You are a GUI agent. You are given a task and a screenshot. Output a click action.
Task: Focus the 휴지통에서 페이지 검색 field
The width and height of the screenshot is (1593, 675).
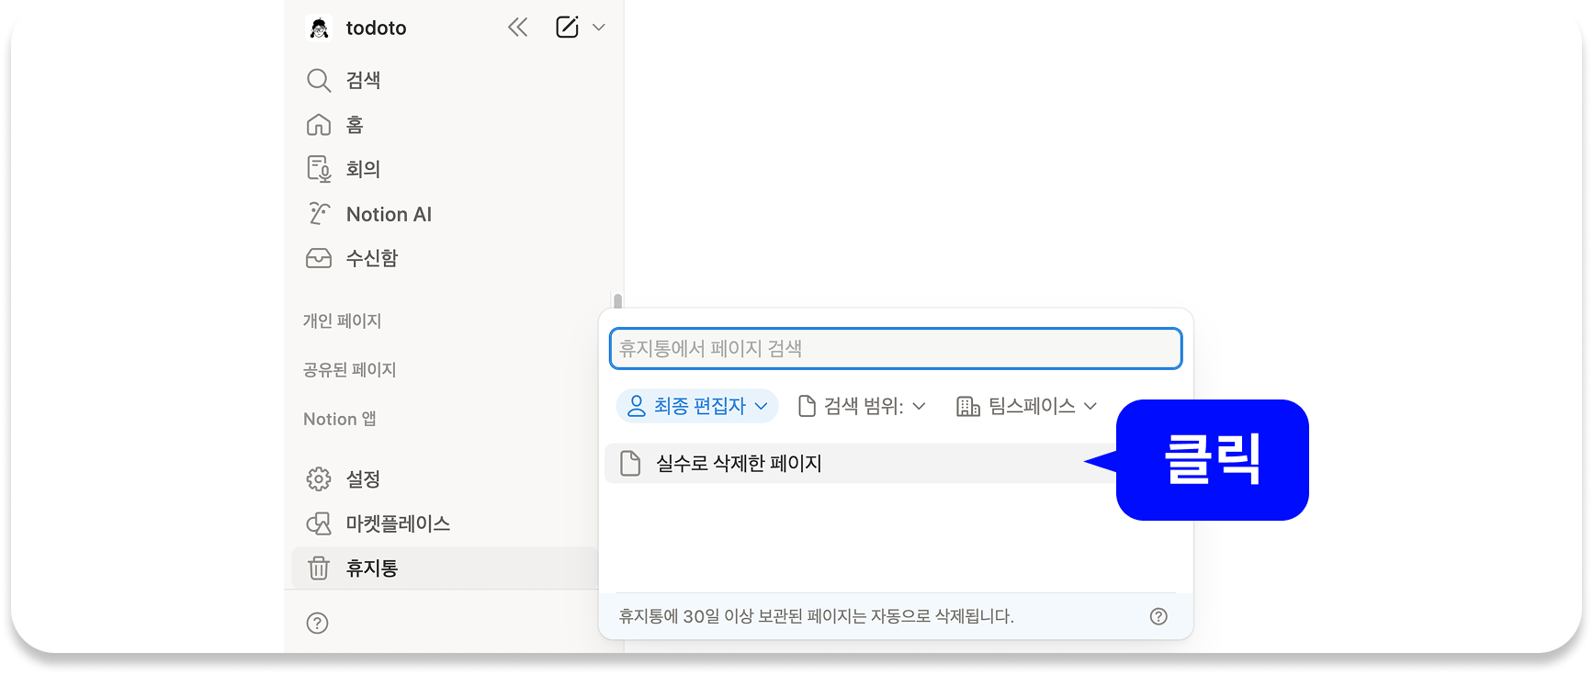tap(896, 349)
